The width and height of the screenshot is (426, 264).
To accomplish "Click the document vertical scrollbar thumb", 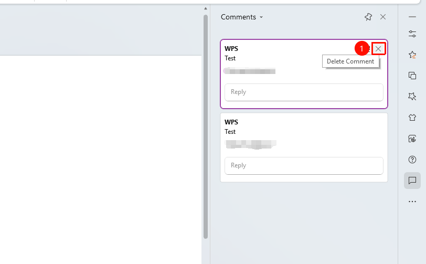I will (x=206, y=126).
